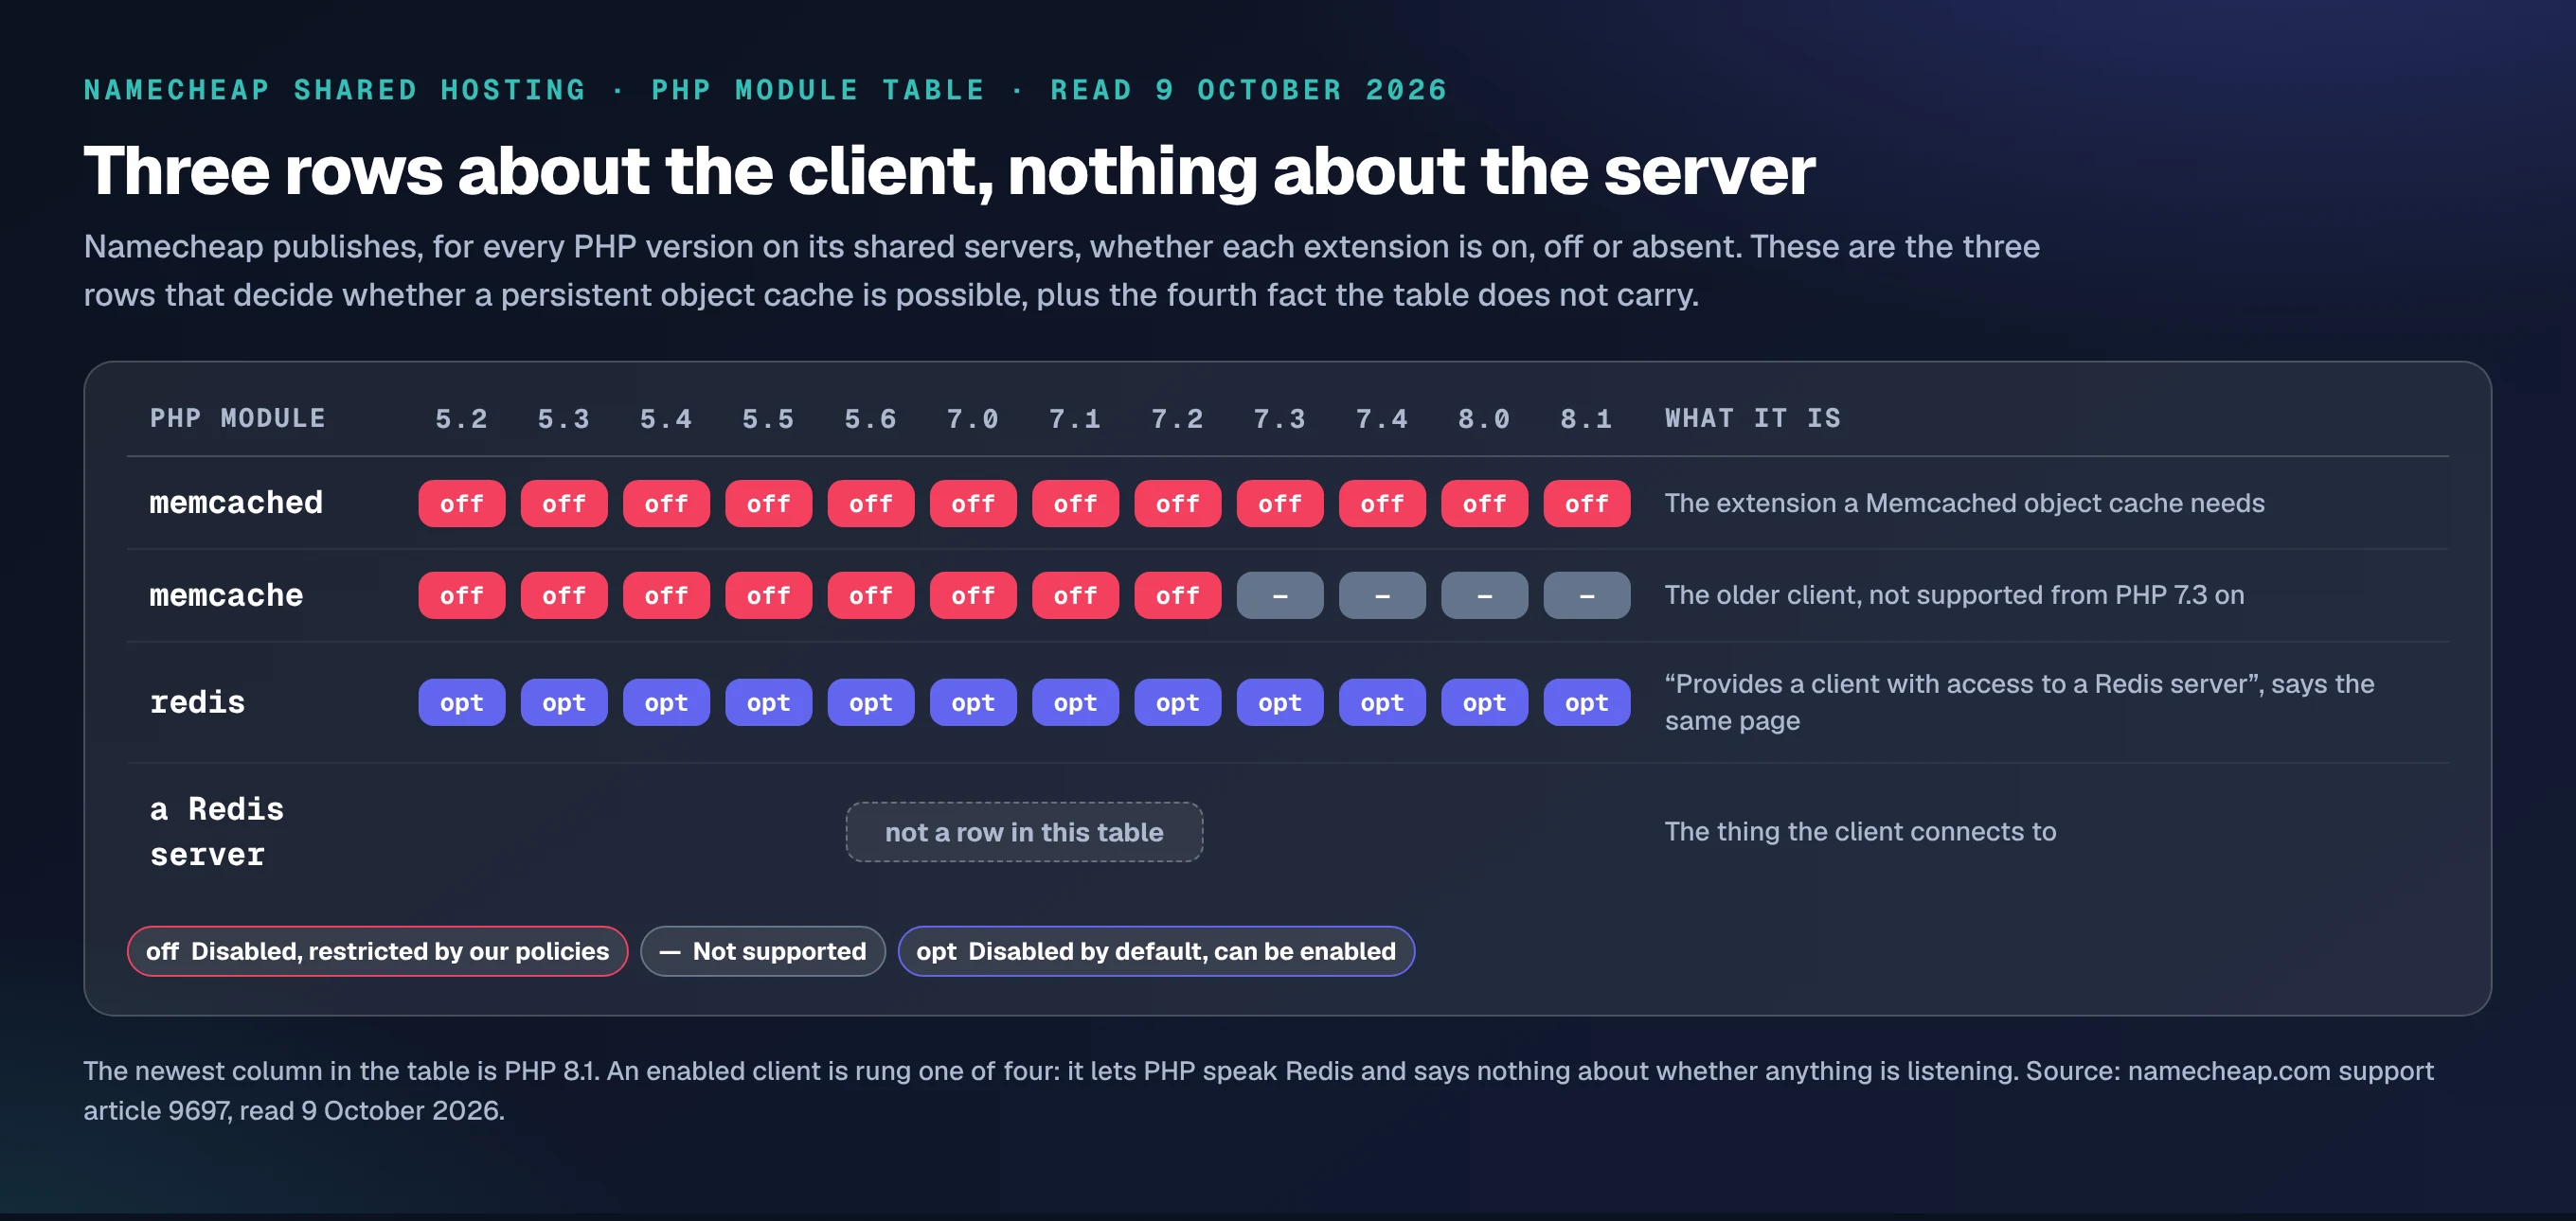
Task: Click the 'not a row in this table' pill
Action: pos(1024,832)
